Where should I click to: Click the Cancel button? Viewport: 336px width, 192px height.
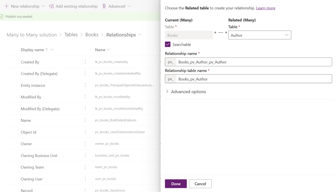200,184
